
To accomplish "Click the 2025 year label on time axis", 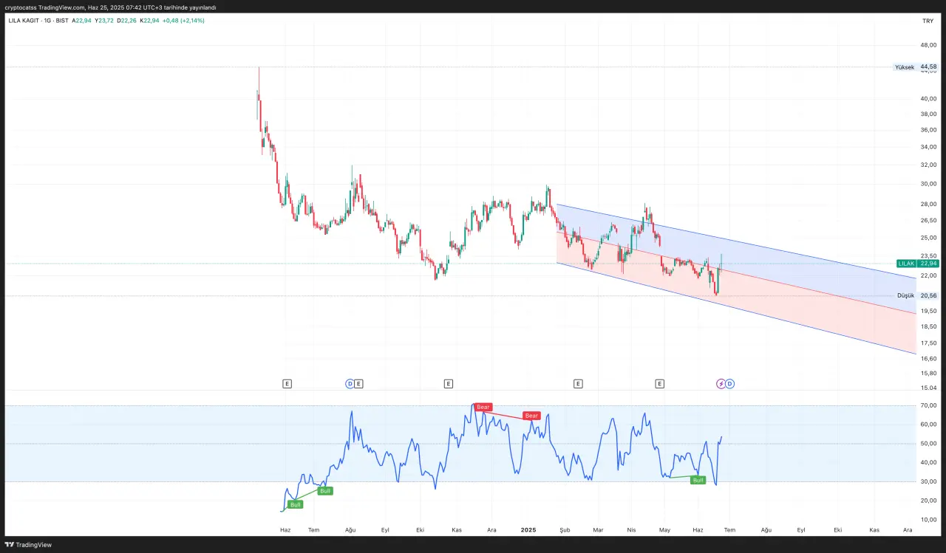I will pos(528,529).
